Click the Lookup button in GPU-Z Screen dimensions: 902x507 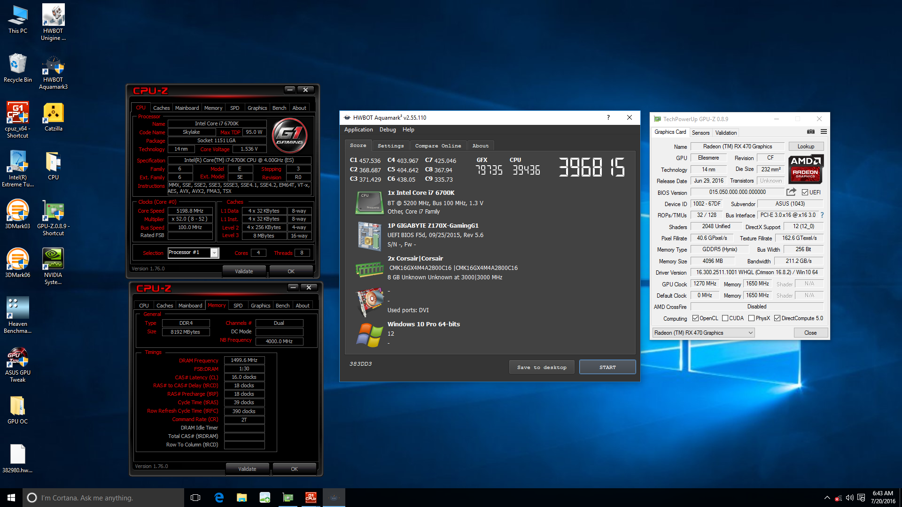[806, 146]
